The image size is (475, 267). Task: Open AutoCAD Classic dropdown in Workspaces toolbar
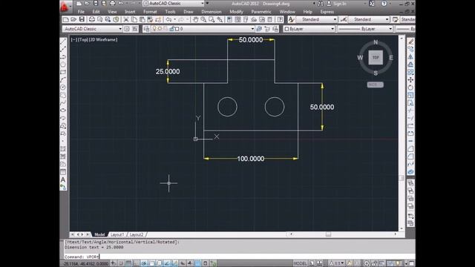pos(92,29)
